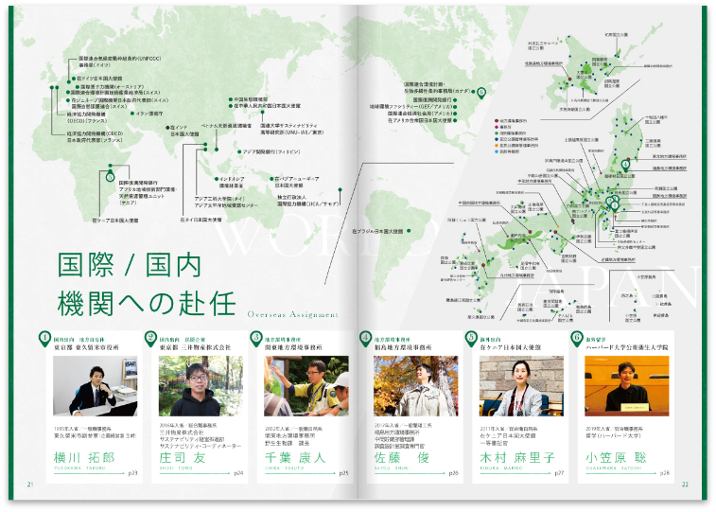
Task: Click the number 4 map pin on northern Japan
Action: click(x=625, y=164)
